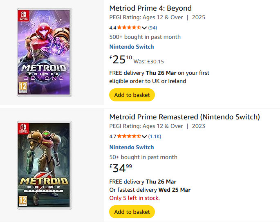The image size is (280, 222).
Task: Expand rating breakdown chevron for Metroid Prime 4
Action: pos(144,28)
